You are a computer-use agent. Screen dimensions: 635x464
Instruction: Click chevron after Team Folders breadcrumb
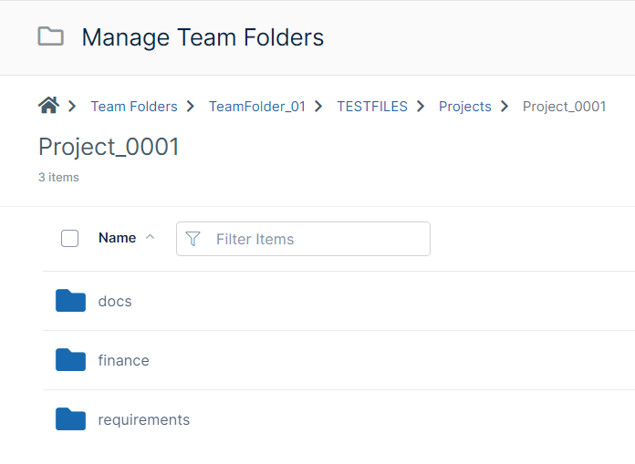[x=191, y=107]
